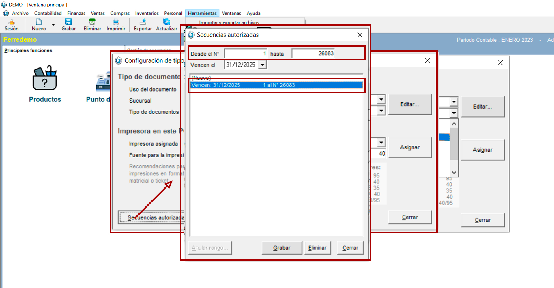Expand the combo box left of Asignar
554x288 pixels.
[381, 142]
